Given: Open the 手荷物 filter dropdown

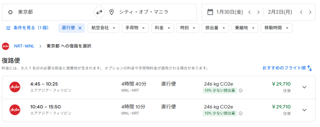Looking at the screenshot, I should [135, 28].
